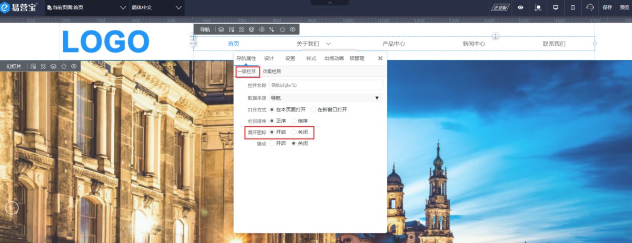632x243 pixels.
Task: Select 在新窗口打开 radio option
Action: (313, 109)
